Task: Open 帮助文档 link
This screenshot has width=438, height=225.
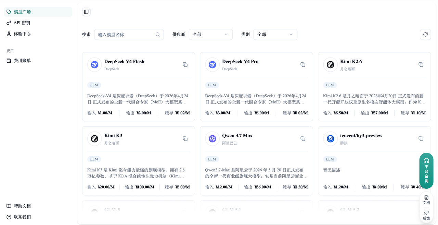Action: point(38,206)
